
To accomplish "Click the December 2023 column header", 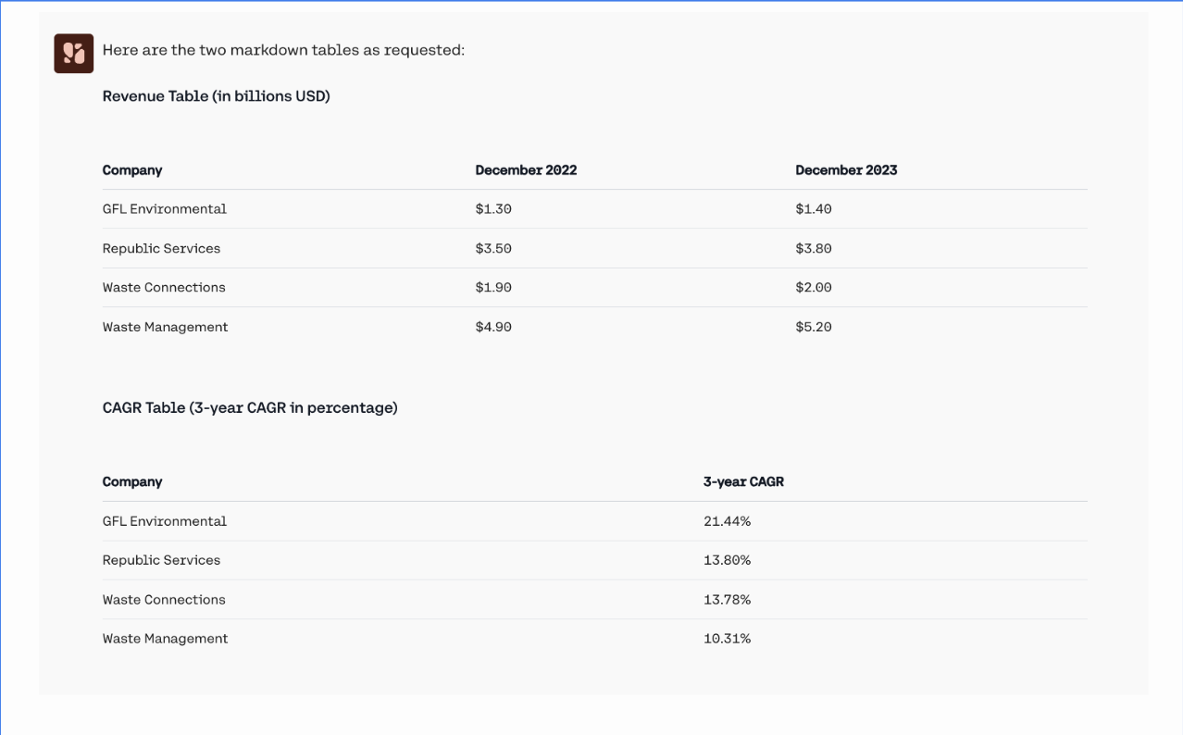I will [846, 170].
